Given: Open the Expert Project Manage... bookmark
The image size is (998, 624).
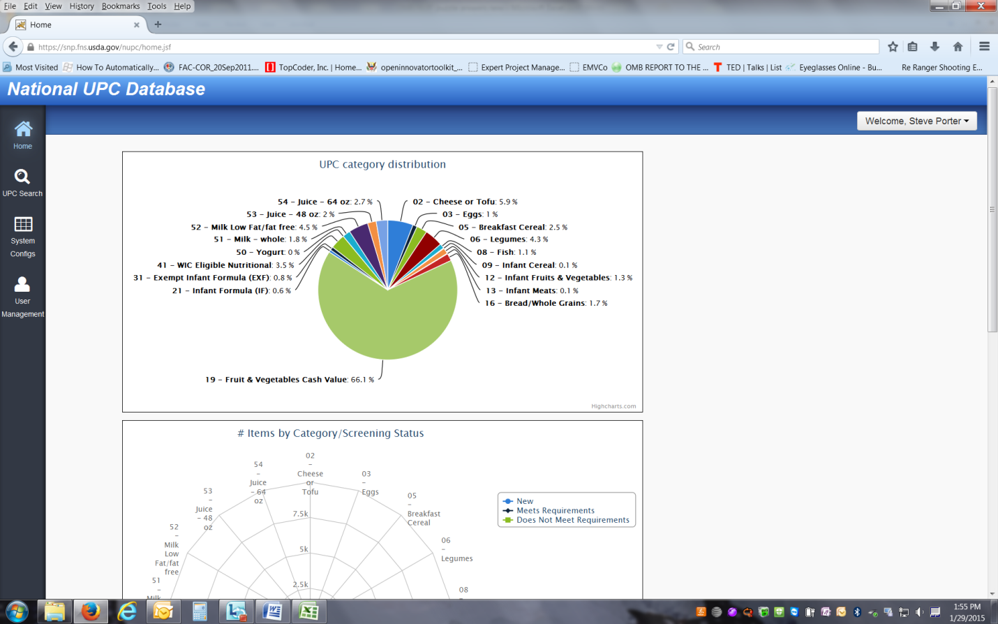Looking at the screenshot, I should (516, 67).
